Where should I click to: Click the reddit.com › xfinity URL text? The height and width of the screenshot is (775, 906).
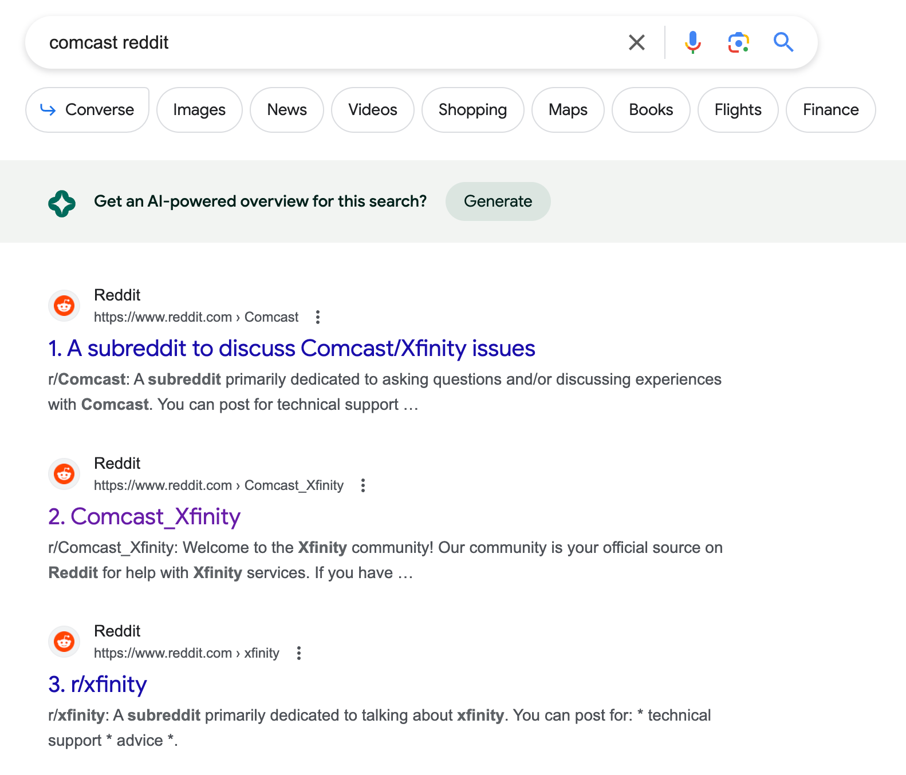click(x=187, y=653)
